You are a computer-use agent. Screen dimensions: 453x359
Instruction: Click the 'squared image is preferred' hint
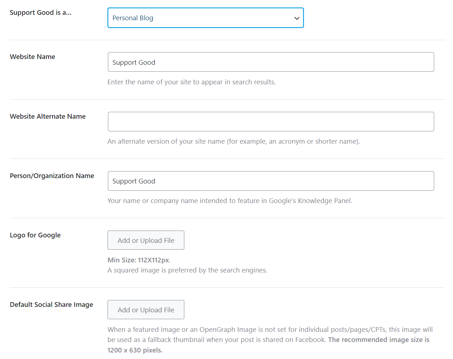187,270
